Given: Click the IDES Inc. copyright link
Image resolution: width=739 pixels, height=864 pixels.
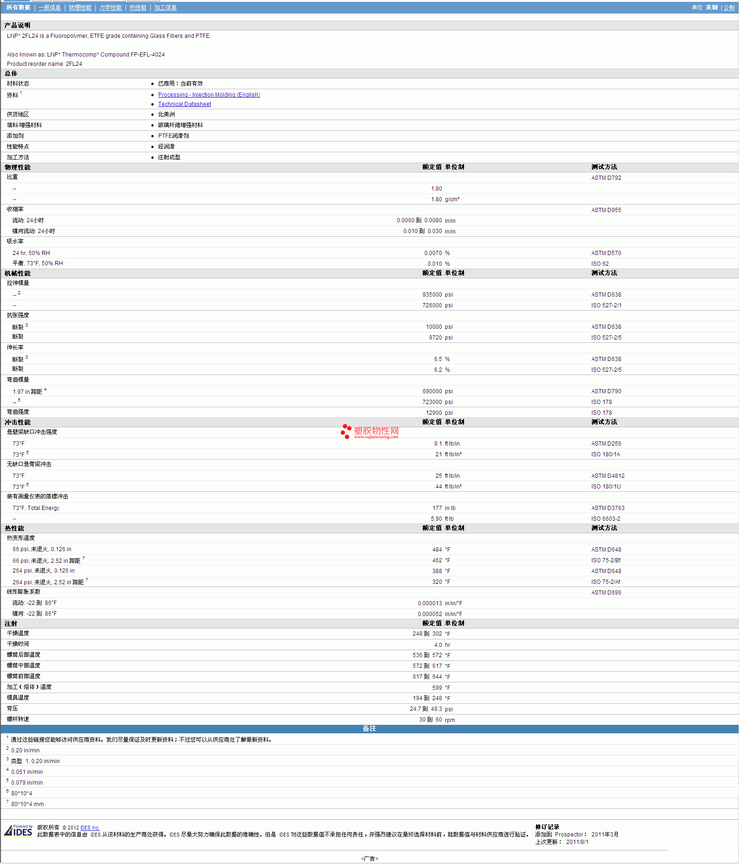Looking at the screenshot, I should [x=90, y=828].
